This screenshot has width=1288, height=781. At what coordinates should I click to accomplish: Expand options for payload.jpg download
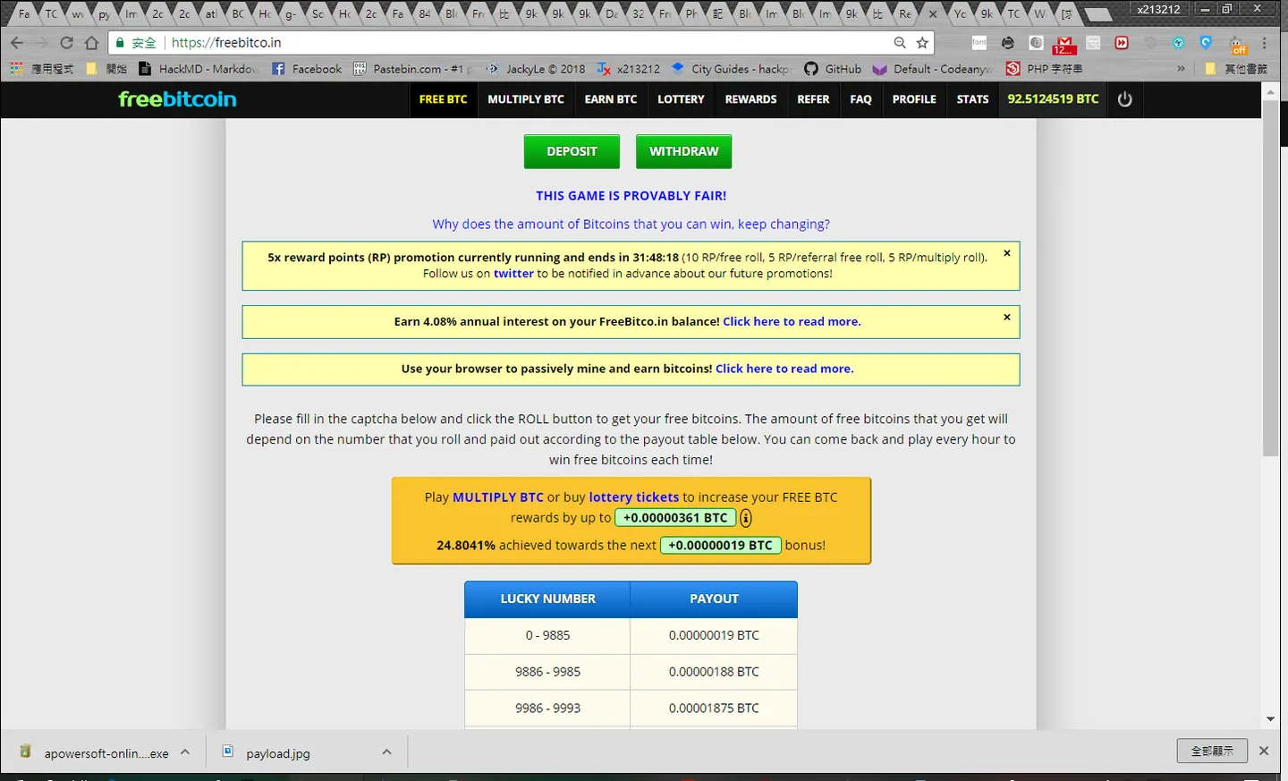386,752
